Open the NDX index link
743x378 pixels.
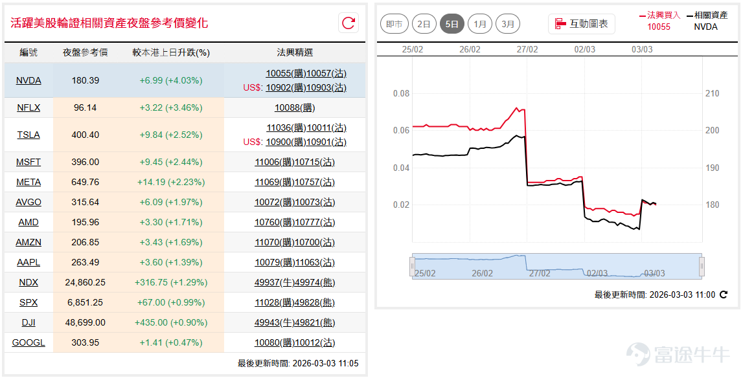click(x=29, y=282)
